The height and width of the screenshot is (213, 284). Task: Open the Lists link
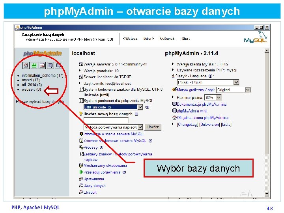click(x=226, y=124)
